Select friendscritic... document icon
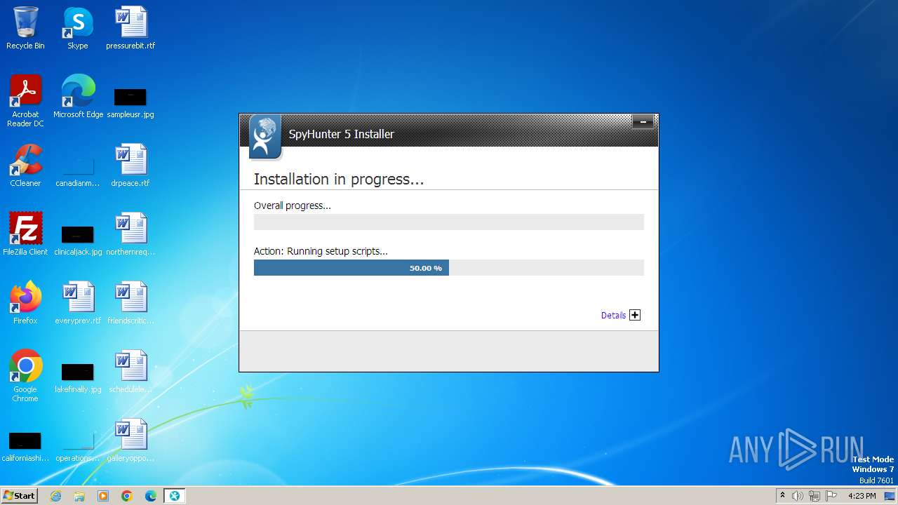 130,303
